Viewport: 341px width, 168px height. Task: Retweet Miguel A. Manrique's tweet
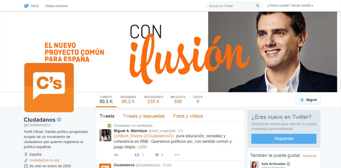pyautogui.click(x=137, y=155)
